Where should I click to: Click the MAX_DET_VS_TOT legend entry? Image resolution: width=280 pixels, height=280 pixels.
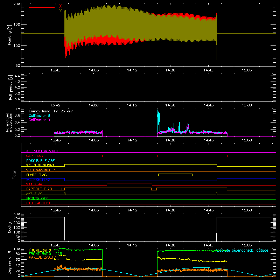pos(43,257)
